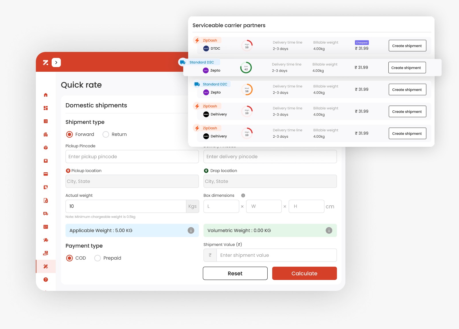Select the active tools icon in sidebar
Screen dimensions: 459x329
tap(46, 266)
